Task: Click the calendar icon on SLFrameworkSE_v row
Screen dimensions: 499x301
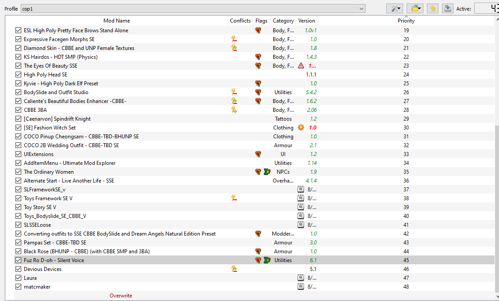Action: (301, 189)
